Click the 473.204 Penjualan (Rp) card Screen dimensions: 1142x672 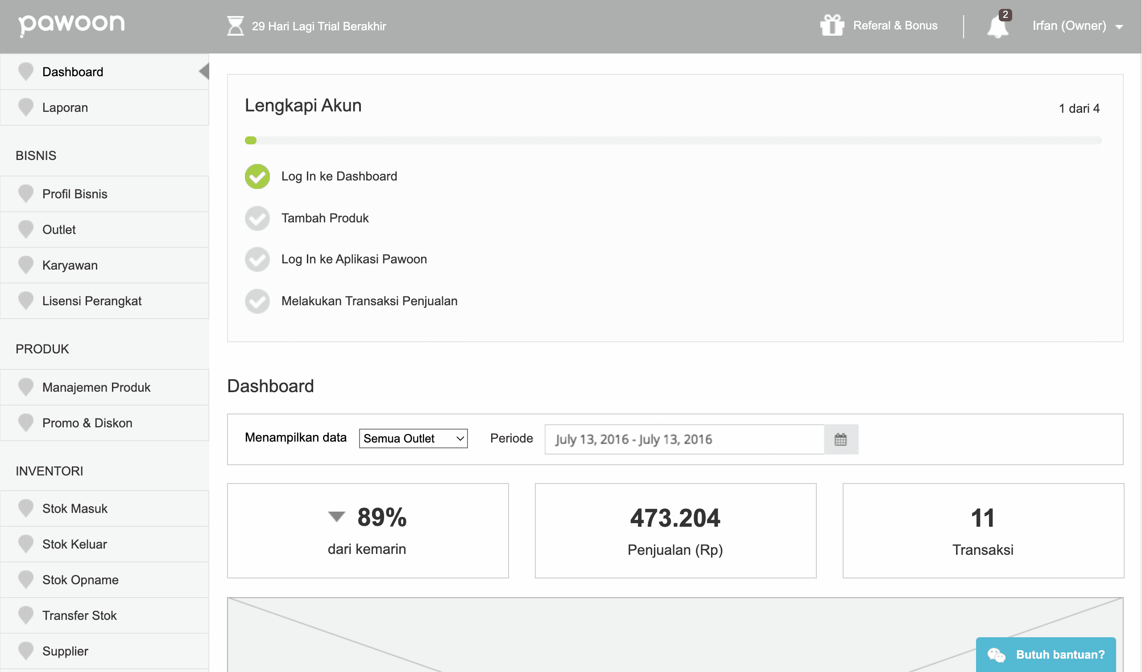tap(676, 531)
